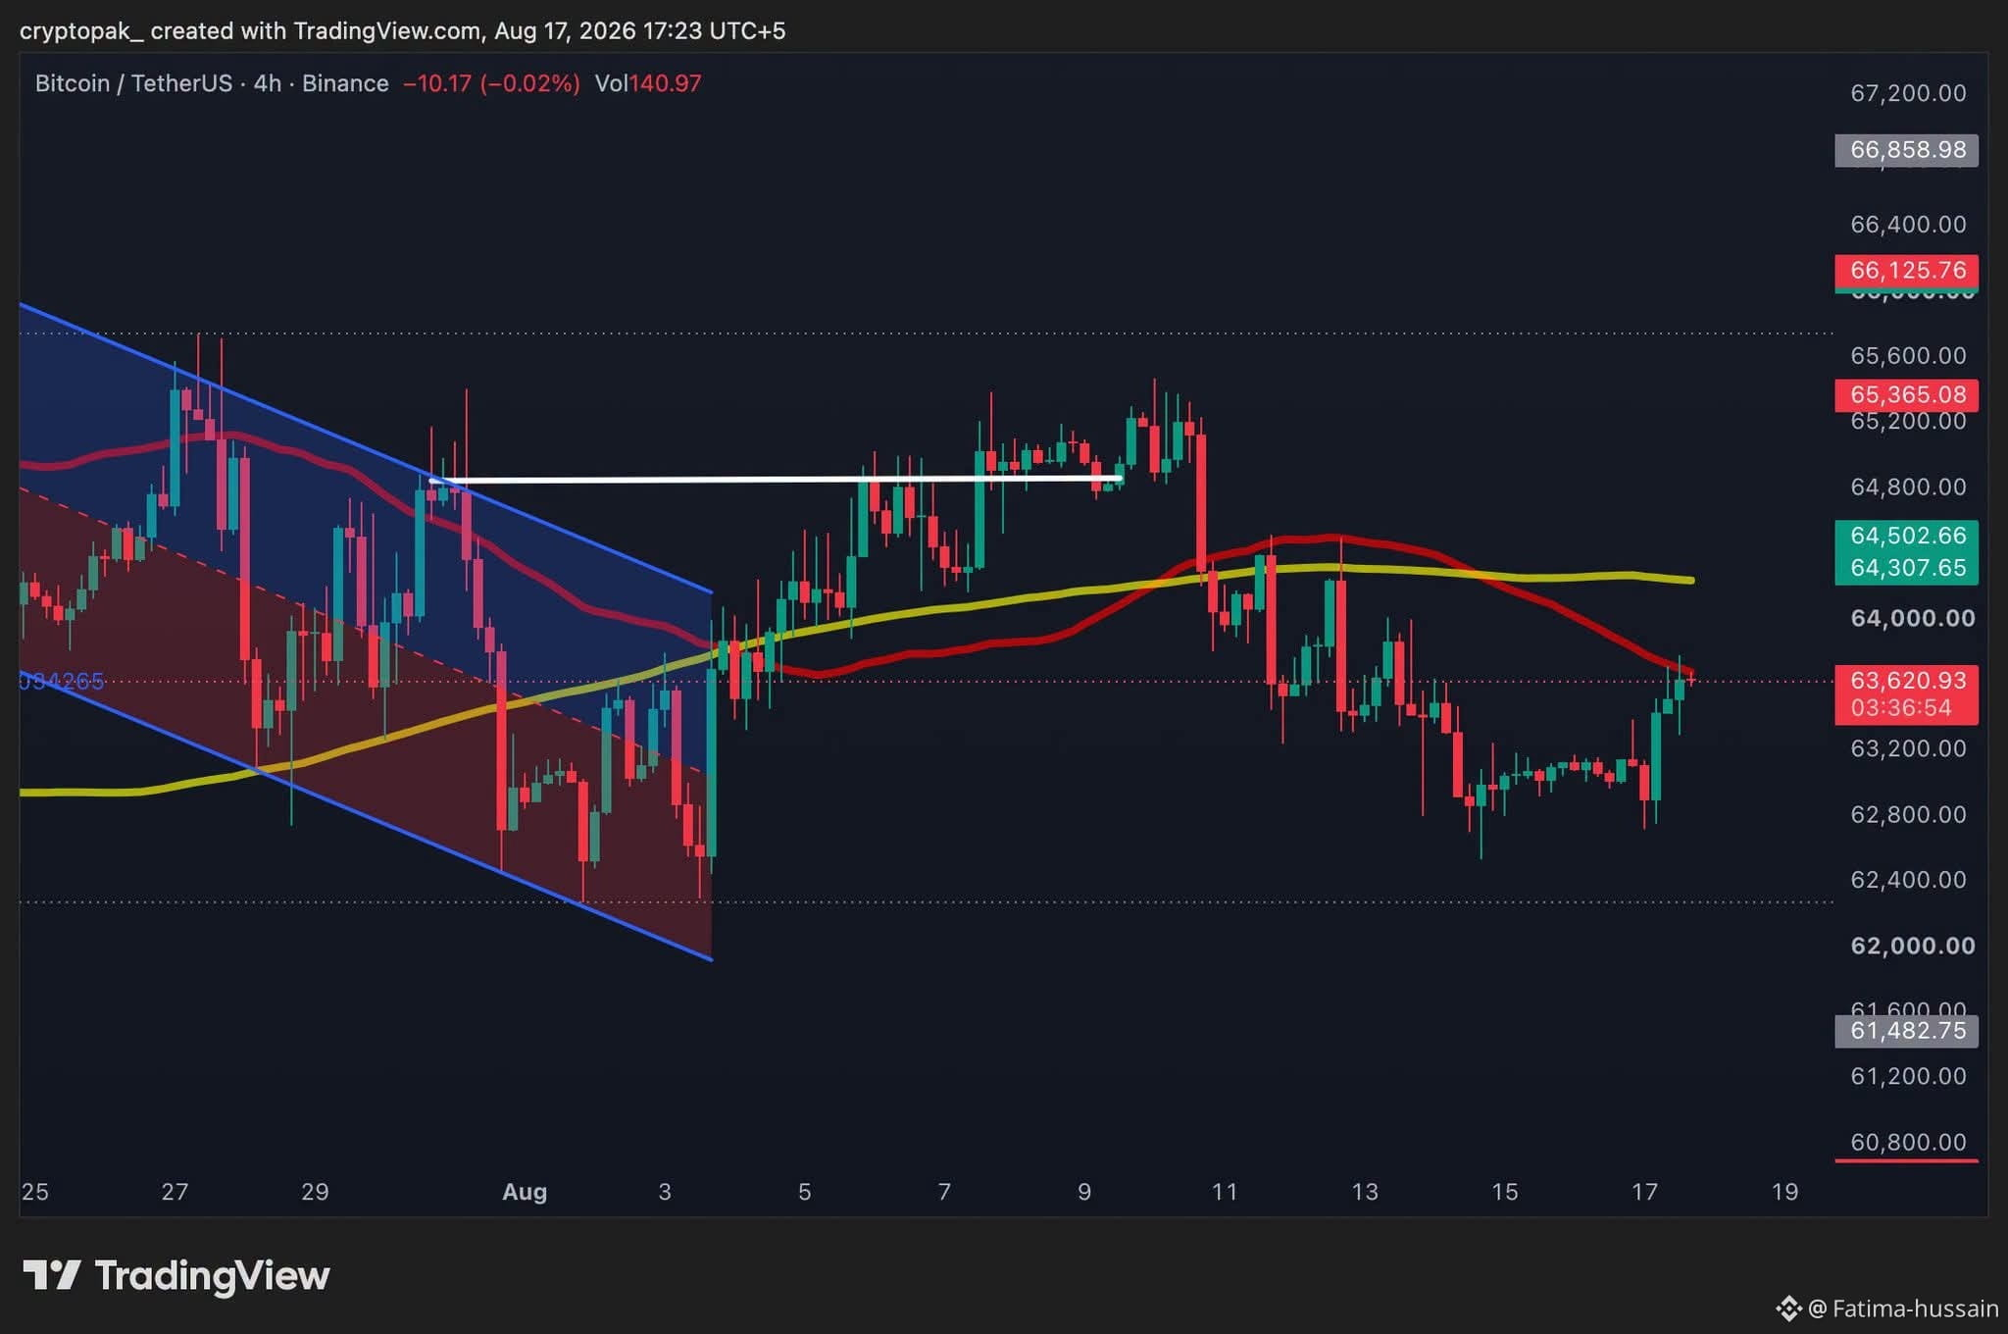Click the −10.17 (−0.02%) change value

(x=491, y=83)
